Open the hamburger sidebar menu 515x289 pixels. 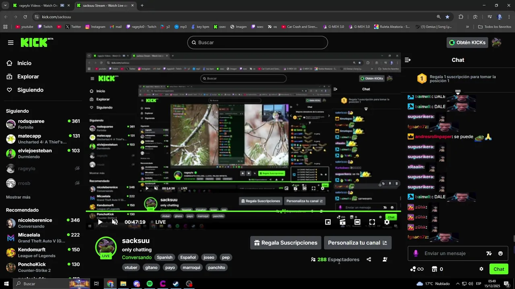(x=10, y=43)
